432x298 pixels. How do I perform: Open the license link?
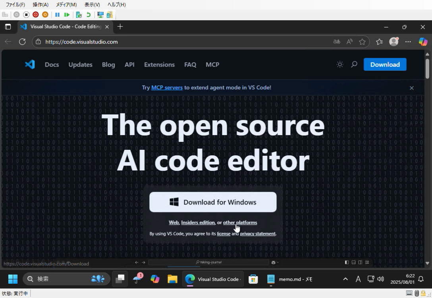pyautogui.click(x=224, y=234)
